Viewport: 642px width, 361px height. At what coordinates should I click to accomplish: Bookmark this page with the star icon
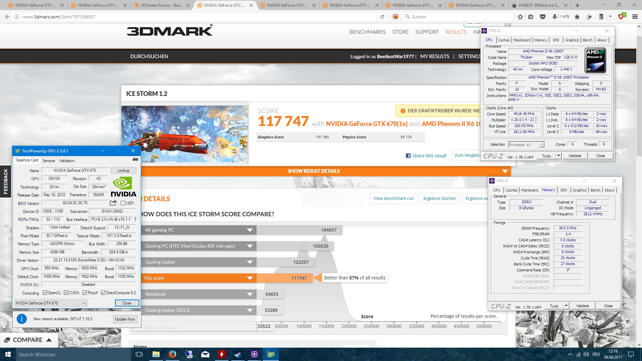tap(520, 17)
